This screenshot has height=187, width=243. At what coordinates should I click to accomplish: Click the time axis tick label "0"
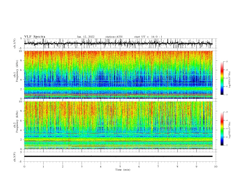click(x=24, y=167)
